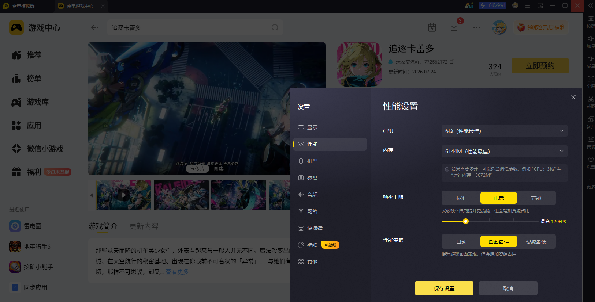
Task: Open the calendar reservations icon
Action: 432,27
